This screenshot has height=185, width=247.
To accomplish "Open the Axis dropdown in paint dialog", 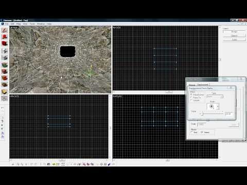I will click(x=215, y=97).
